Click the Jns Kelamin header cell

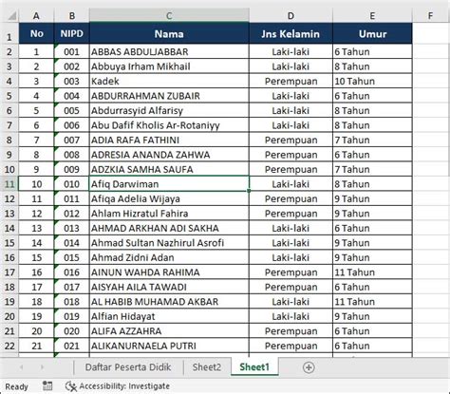(291, 33)
